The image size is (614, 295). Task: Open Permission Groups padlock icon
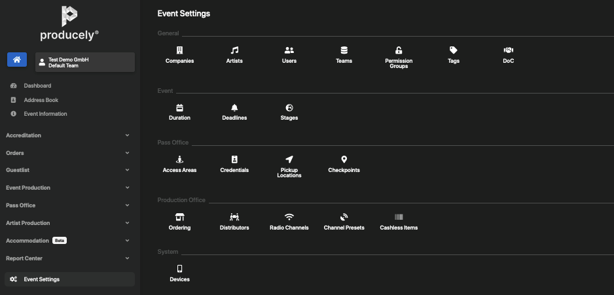(x=399, y=50)
